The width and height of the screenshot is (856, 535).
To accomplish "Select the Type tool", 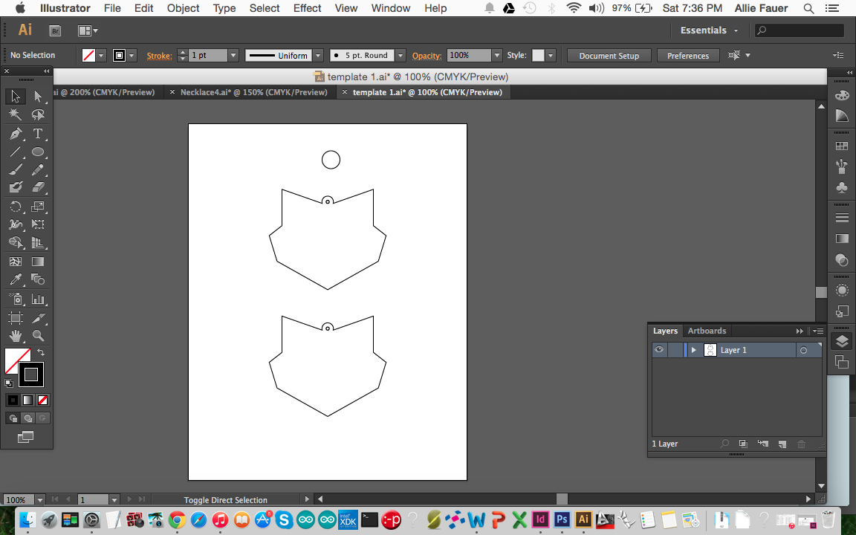I will click(39, 134).
